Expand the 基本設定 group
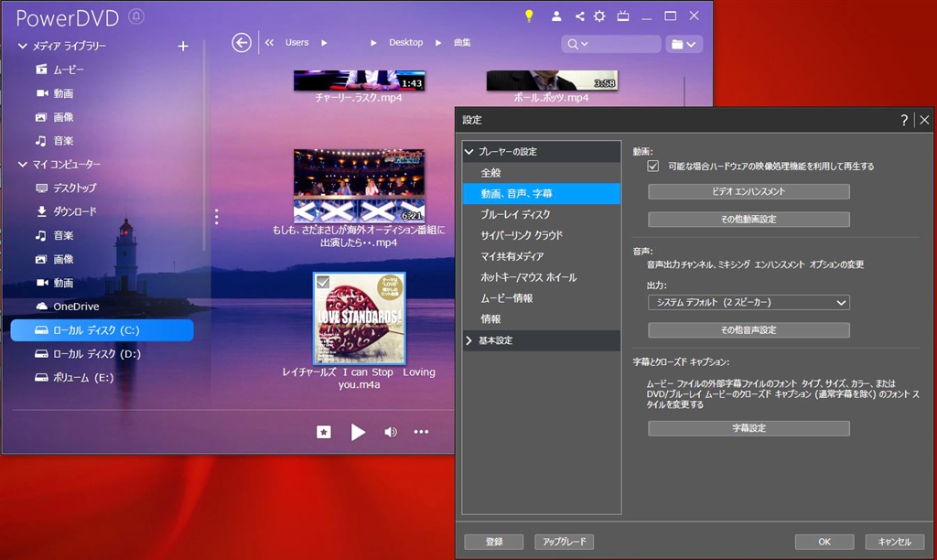 tap(469, 340)
